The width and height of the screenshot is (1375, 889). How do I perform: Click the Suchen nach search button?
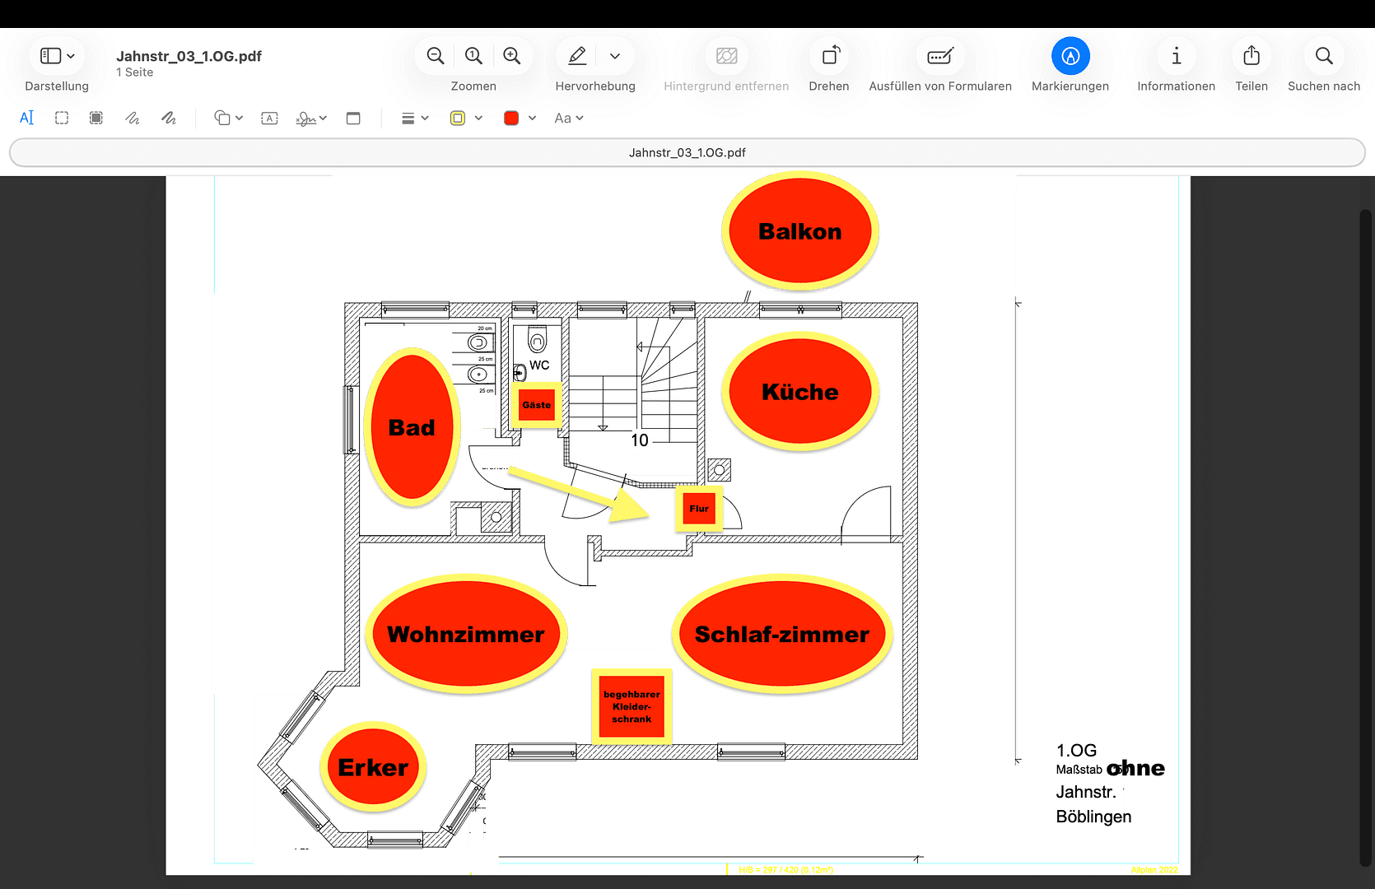point(1323,56)
